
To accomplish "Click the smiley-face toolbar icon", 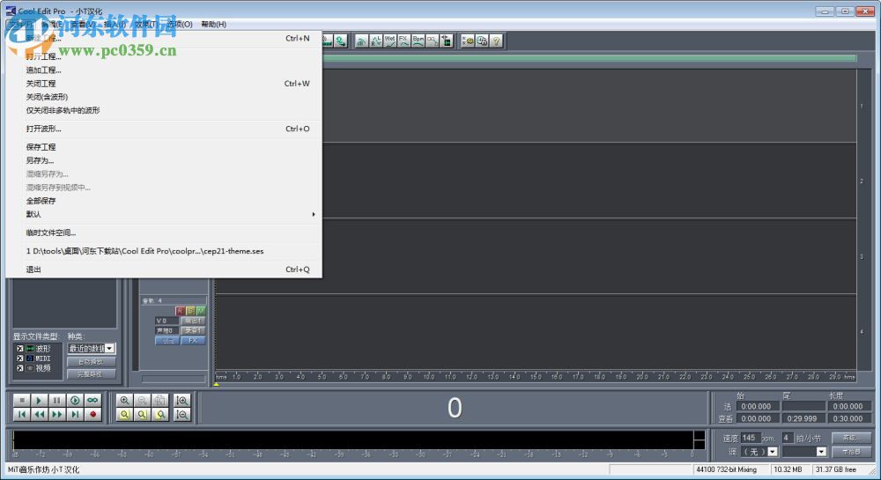I will [x=468, y=41].
